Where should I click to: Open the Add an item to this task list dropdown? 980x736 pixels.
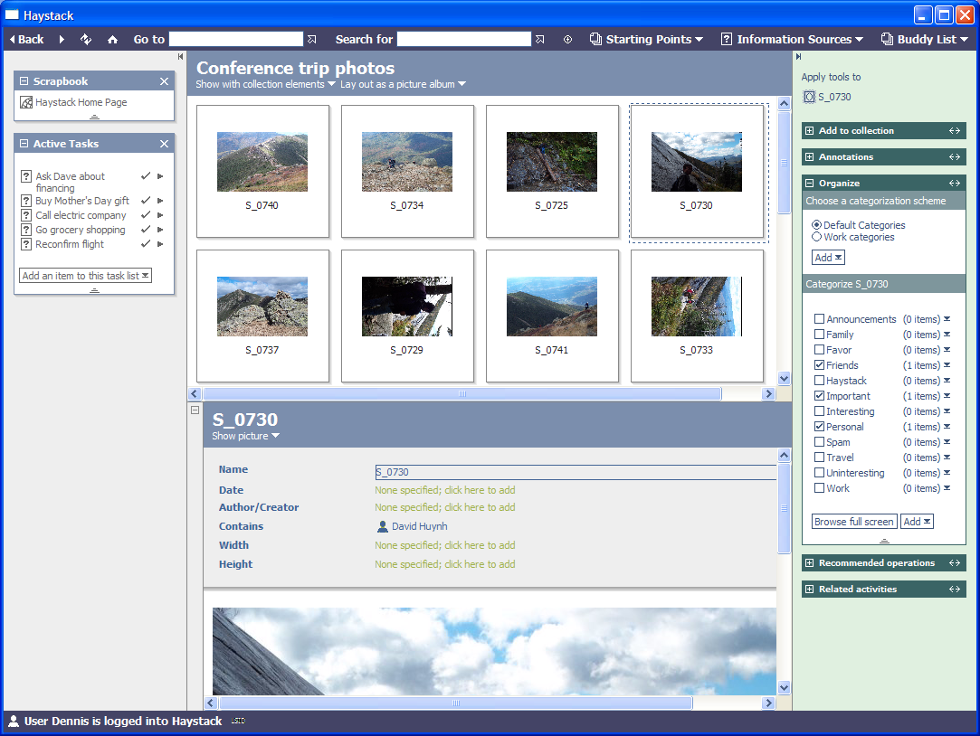pos(85,276)
